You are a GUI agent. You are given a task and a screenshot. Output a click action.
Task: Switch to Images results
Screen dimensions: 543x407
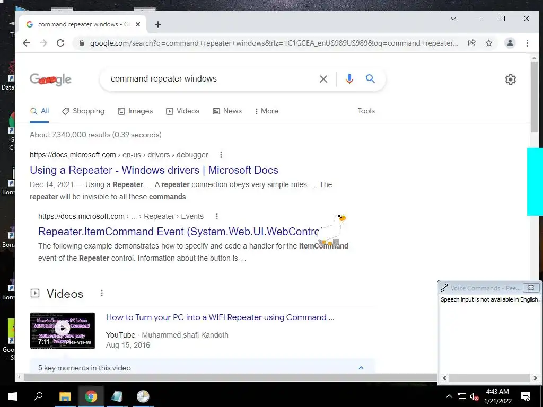pos(135,111)
